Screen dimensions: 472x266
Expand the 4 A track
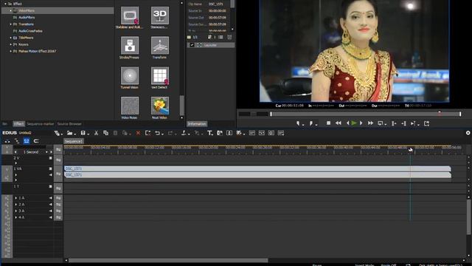tap(16, 217)
